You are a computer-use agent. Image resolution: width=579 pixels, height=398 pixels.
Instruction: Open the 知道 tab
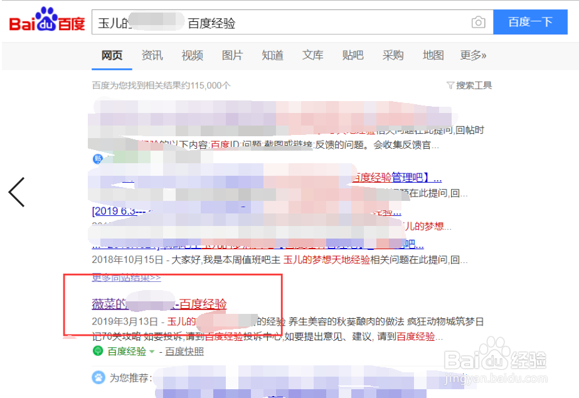[272, 55]
